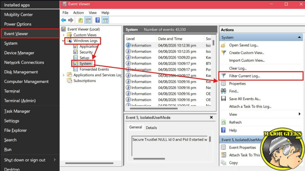The width and height of the screenshot is (305, 171).
Task: Click the Attach Task clock icon
Action: click(x=224, y=155)
